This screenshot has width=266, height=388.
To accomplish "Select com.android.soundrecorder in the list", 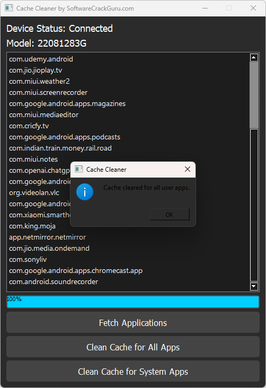I will tap(54, 282).
